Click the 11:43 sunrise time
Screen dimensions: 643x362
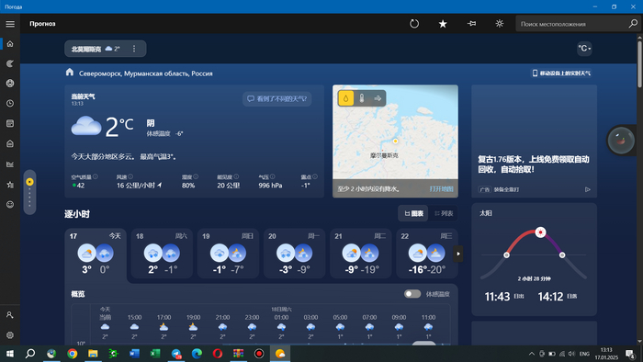[x=497, y=297]
